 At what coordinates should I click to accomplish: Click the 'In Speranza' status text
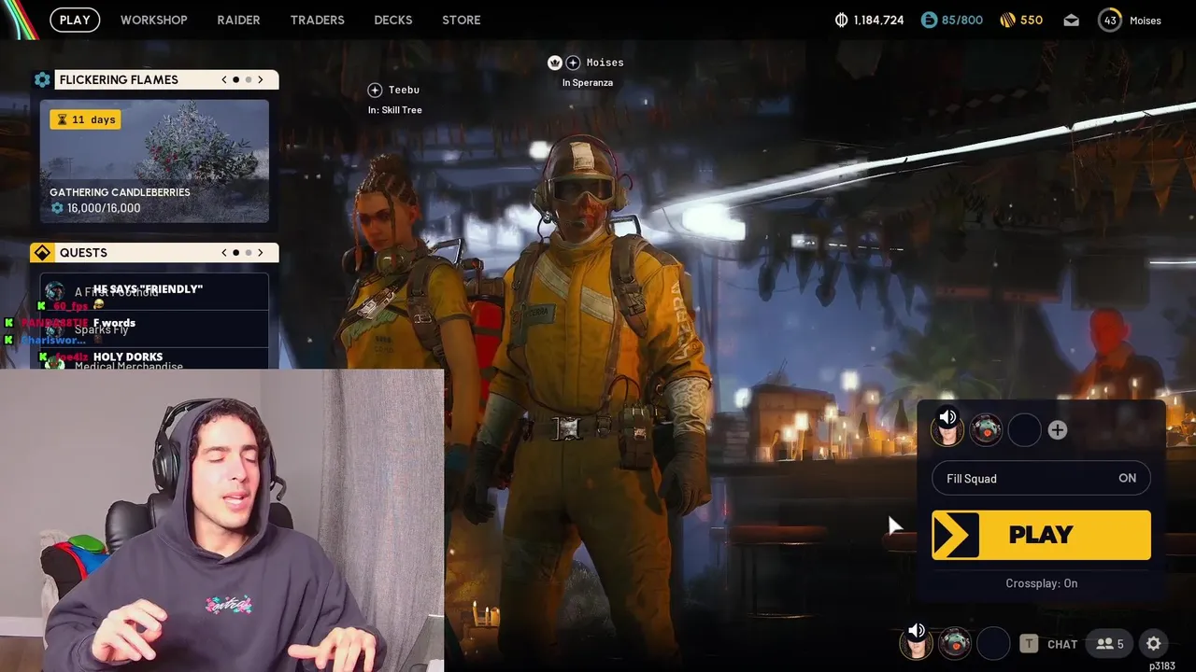tap(588, 83)
